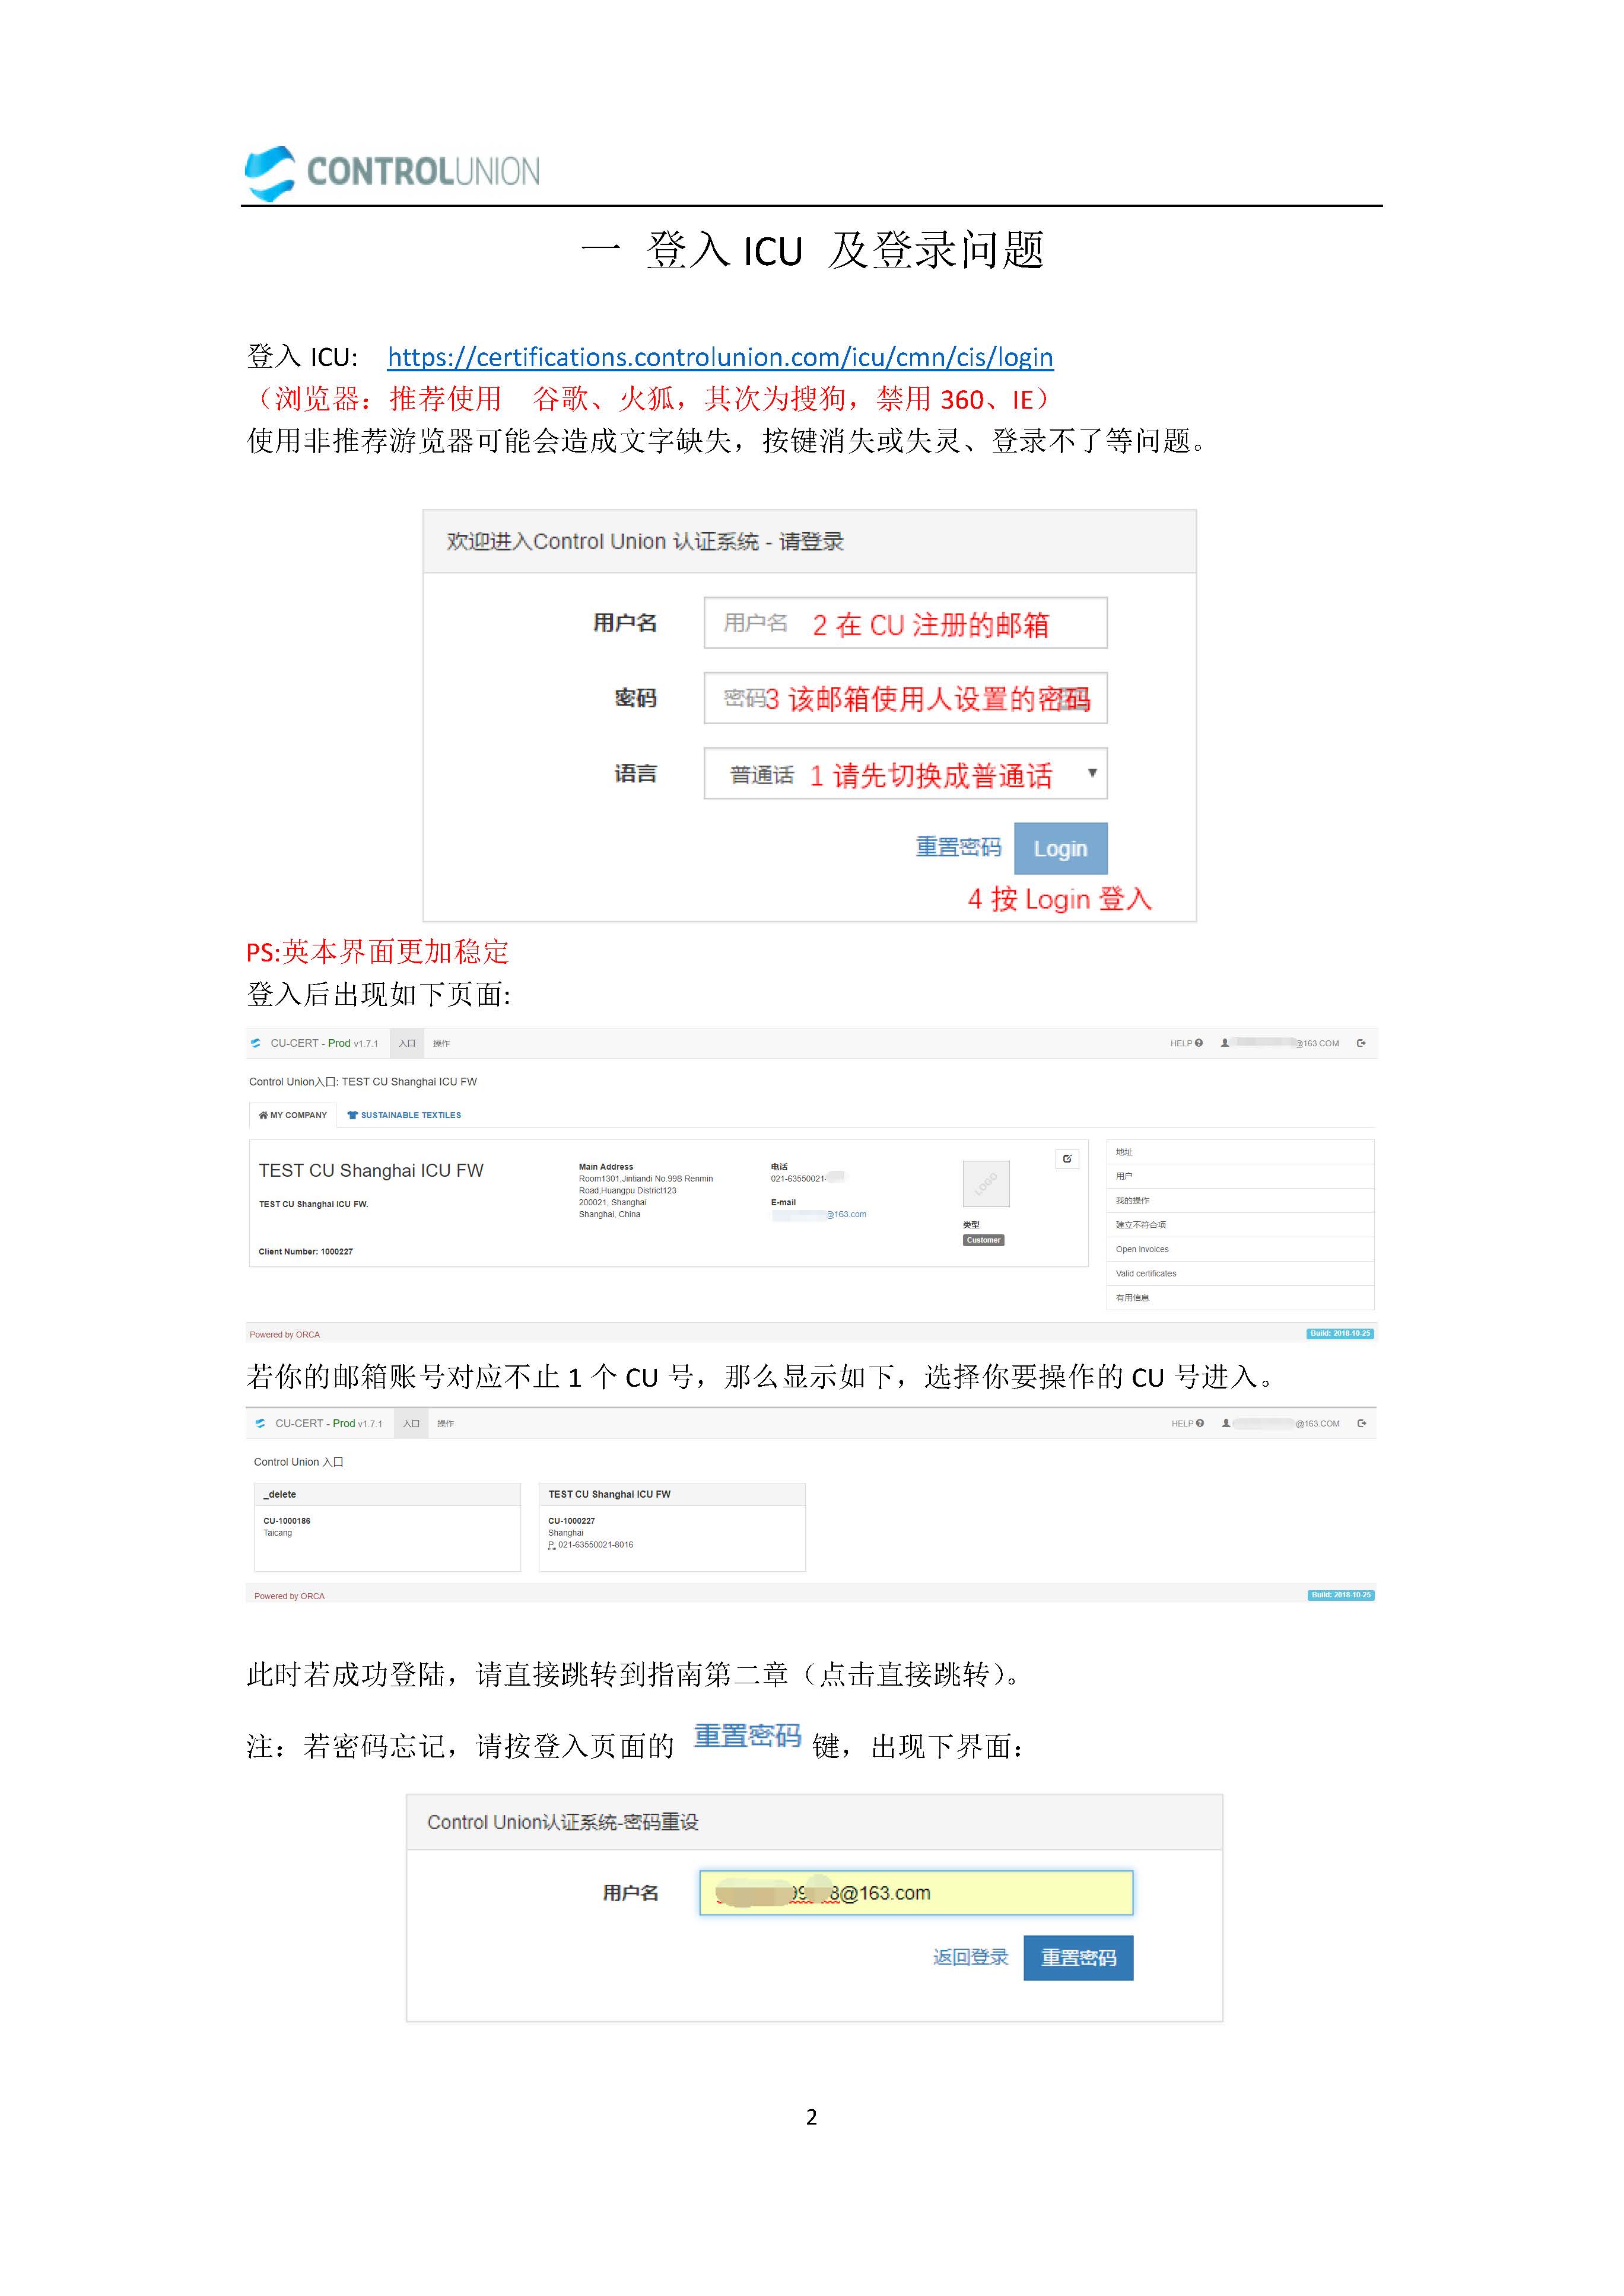This screenshot has width=1624, height=2296.
Task: Click the edit pencil icon on the company card
Action: 1067,1159
